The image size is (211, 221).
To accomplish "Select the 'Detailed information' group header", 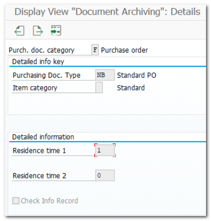I will (43, 137).
